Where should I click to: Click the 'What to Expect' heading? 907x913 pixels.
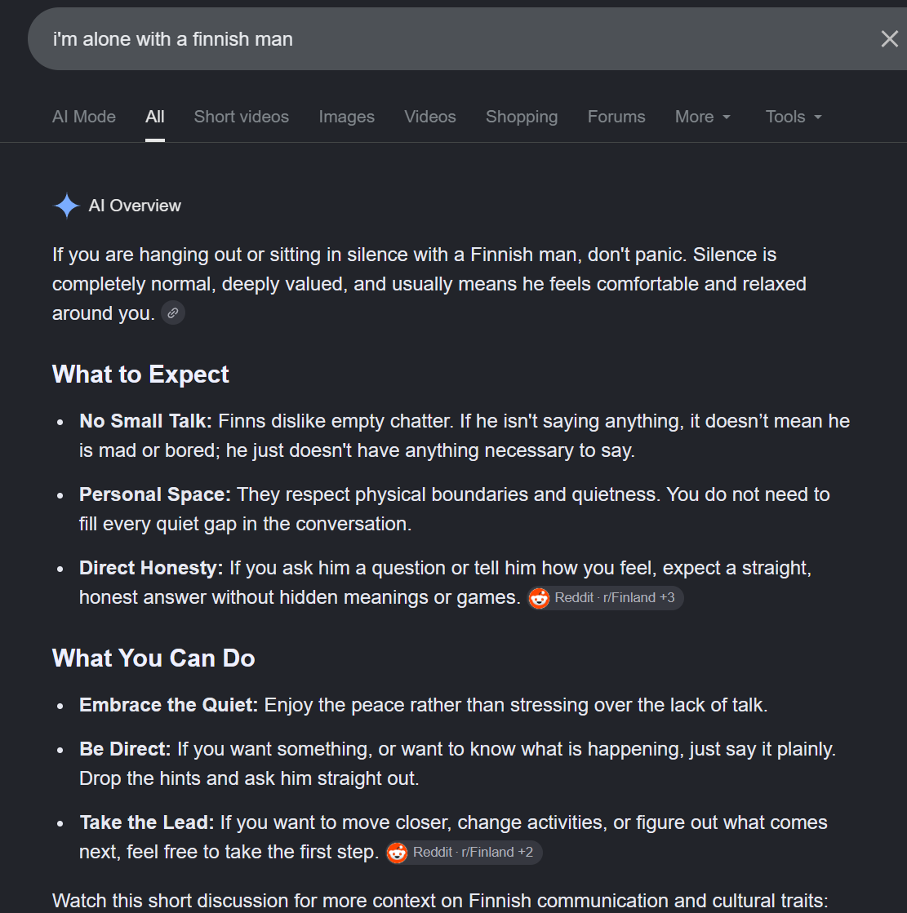[140, 375]
